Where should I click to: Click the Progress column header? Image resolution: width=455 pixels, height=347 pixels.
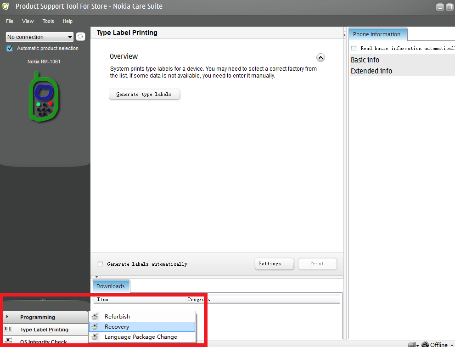(x=258, y=299)
